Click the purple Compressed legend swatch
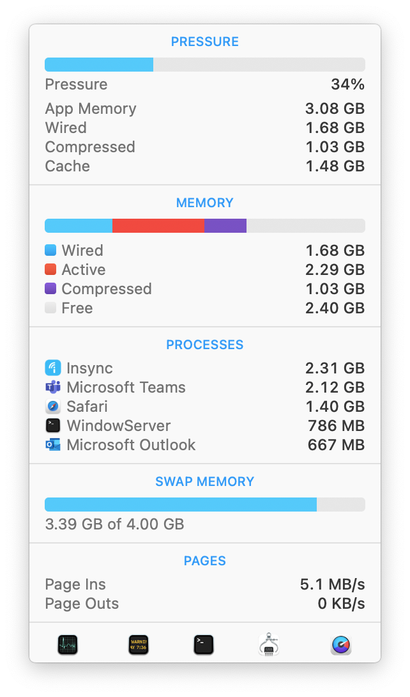The image size is (410, 697). [x=50, y=288]
